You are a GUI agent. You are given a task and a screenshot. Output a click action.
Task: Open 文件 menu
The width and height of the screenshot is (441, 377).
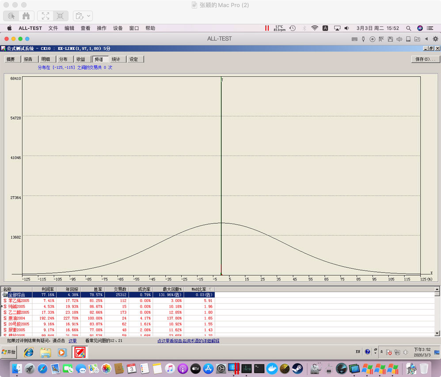pyautogui.click(x=53, y=28)
